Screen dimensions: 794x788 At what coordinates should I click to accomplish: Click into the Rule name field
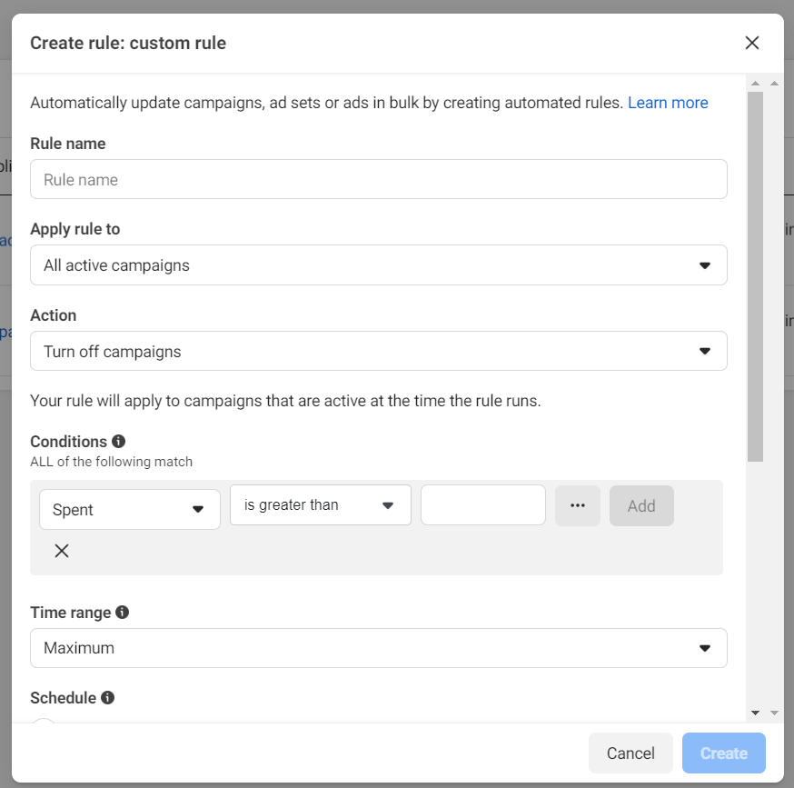tap(378, 180)
